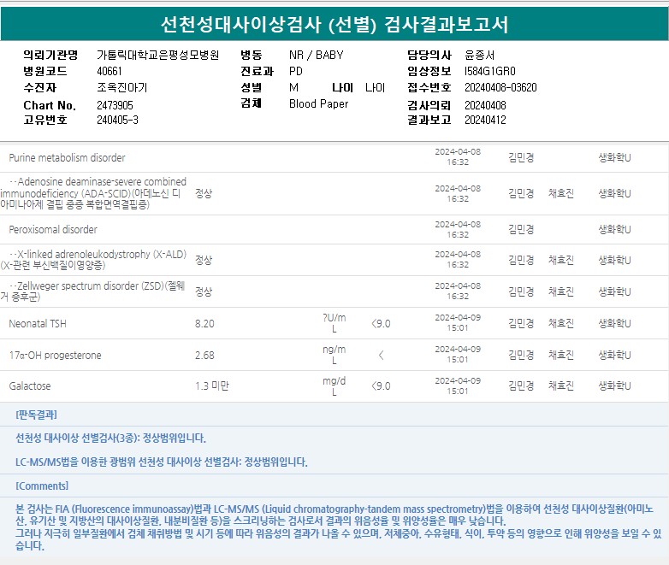Image resolution: width=669 pixels, height=565 pixels.
Task: Click the [판독결과] section heading
Action: tap(36, 415)
